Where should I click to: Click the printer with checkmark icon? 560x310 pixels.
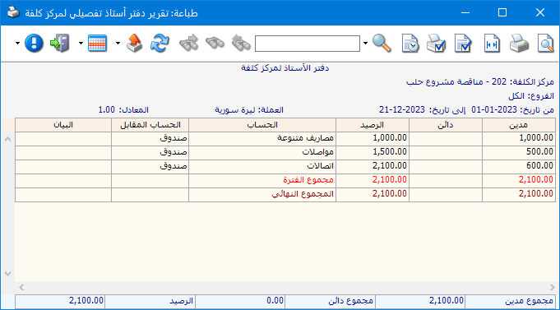click(x=436, y=44)
